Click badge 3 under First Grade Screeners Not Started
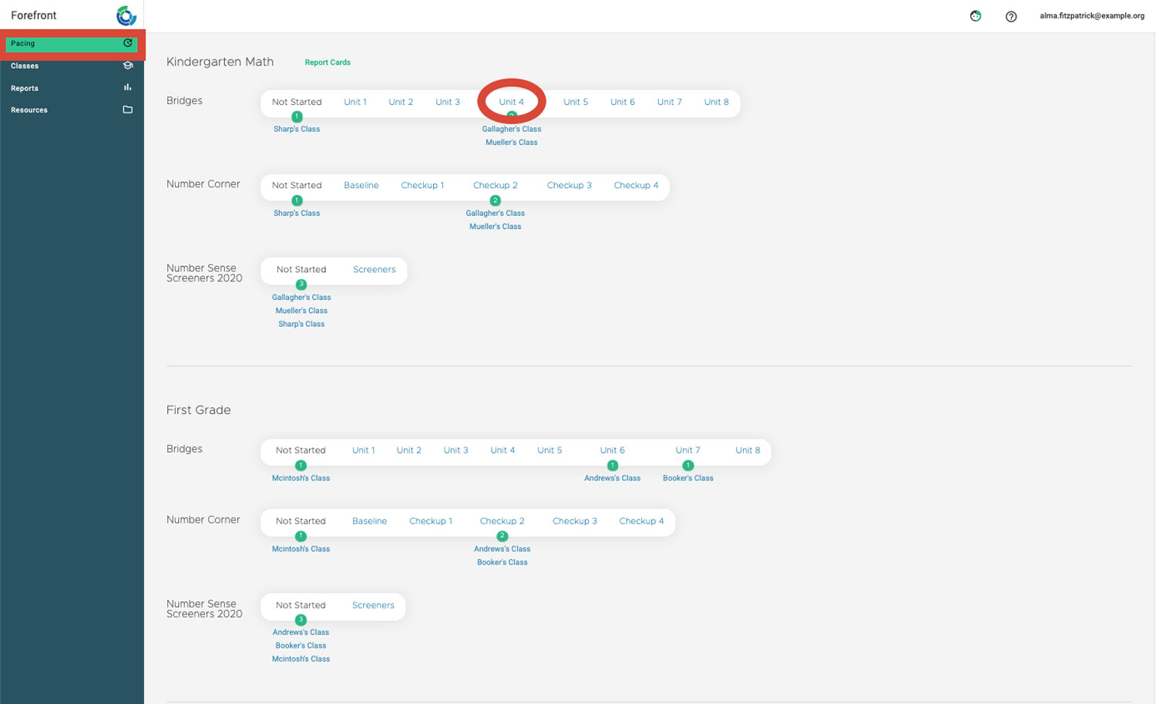 pos(301,620)
